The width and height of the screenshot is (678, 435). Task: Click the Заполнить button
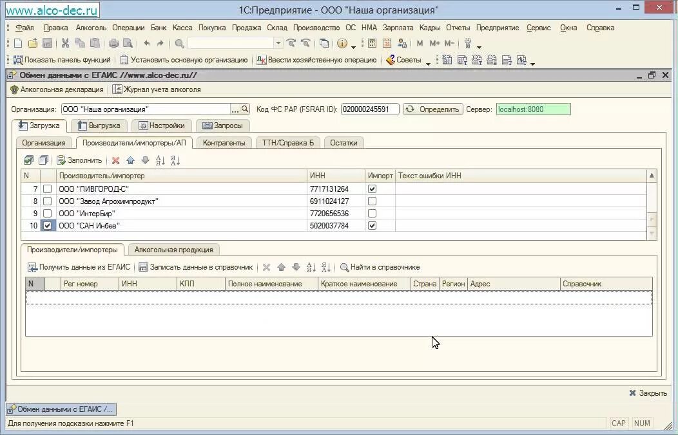(79, 160)
